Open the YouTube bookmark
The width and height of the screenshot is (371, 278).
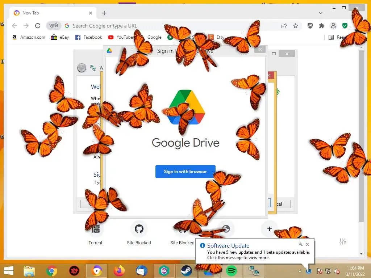(121, 37)
